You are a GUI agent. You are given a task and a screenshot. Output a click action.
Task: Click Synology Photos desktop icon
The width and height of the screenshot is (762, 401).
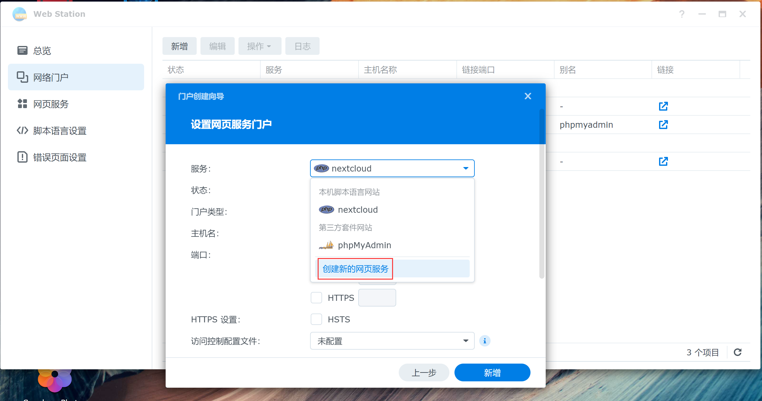click(54, 380)
